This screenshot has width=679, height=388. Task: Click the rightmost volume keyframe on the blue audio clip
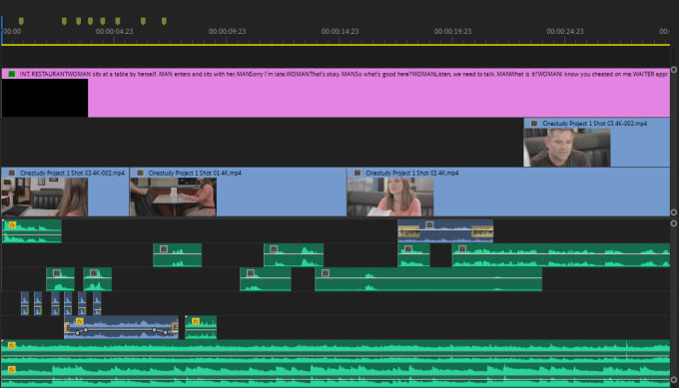tap(166, 332)
